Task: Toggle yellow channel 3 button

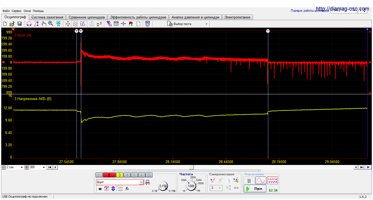Action: 120,175
